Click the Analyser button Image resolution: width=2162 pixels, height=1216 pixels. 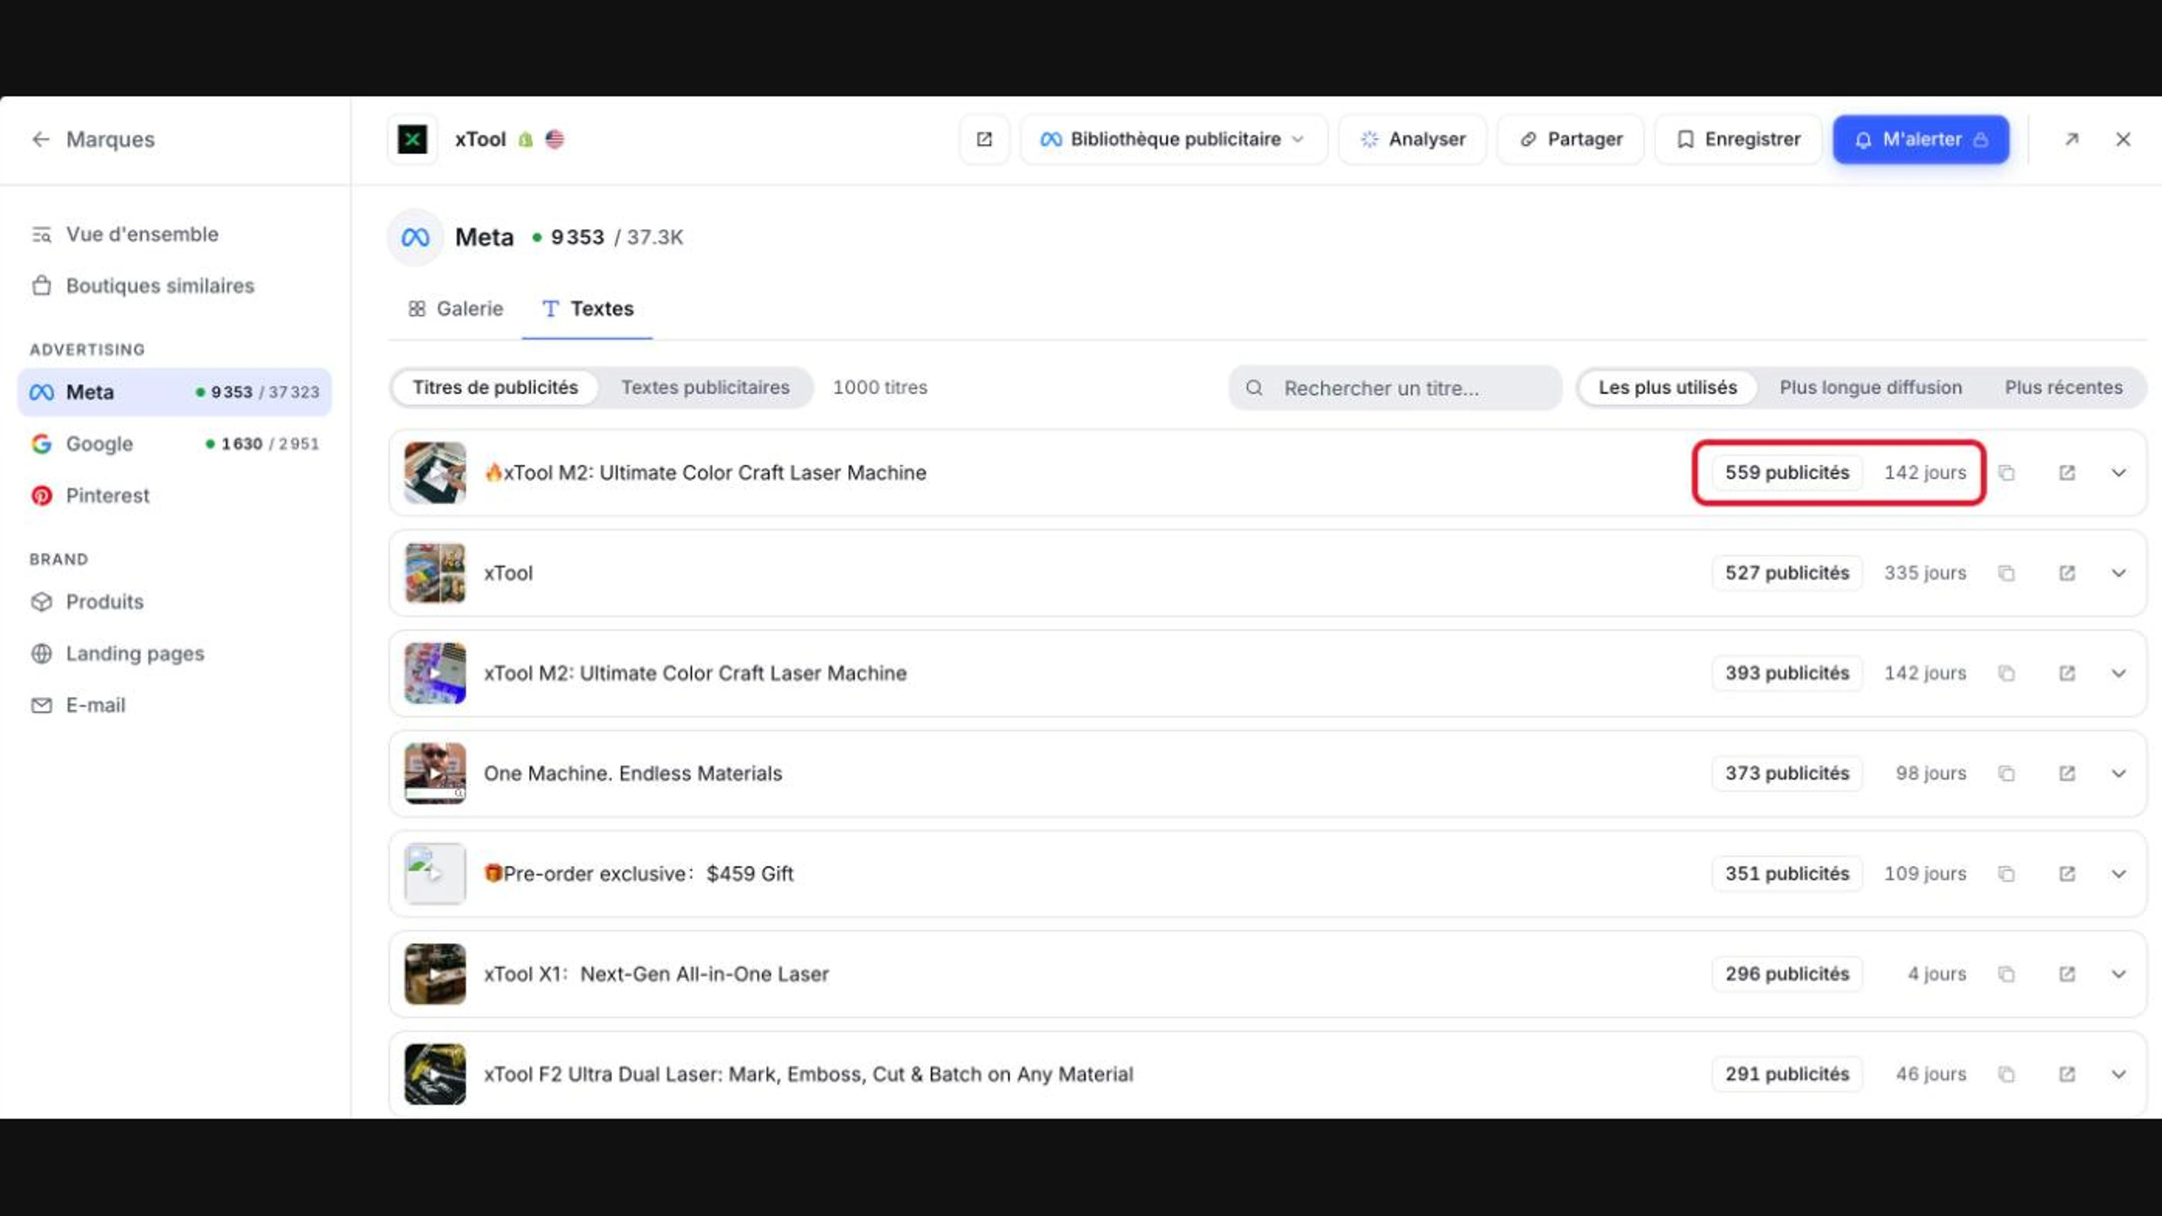1413,139
